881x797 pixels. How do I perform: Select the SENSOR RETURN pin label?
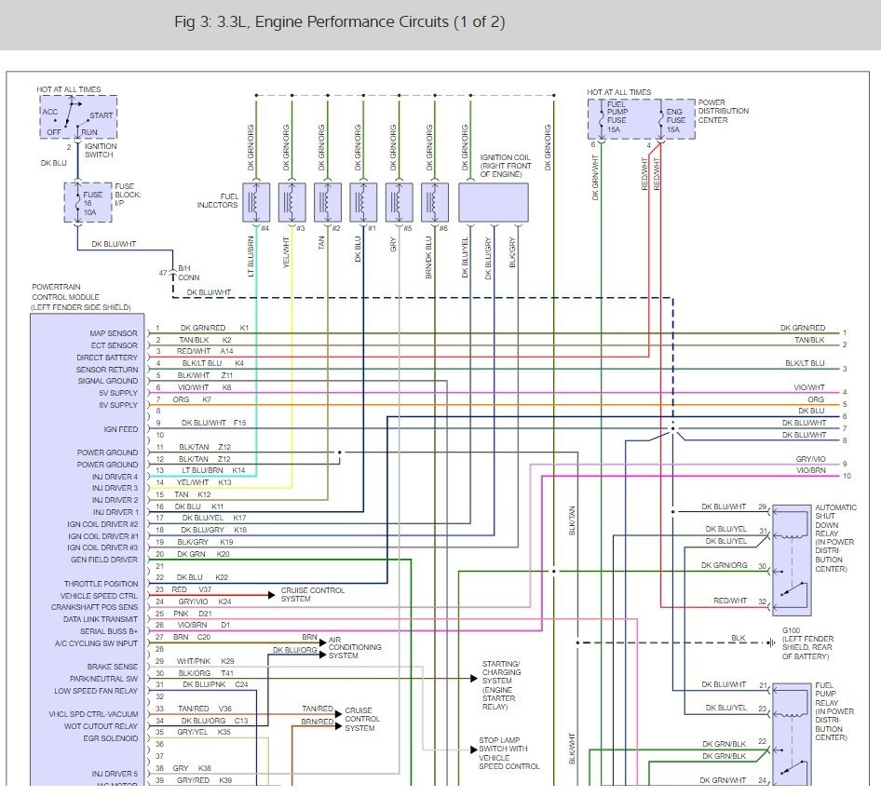pos(107,370)
